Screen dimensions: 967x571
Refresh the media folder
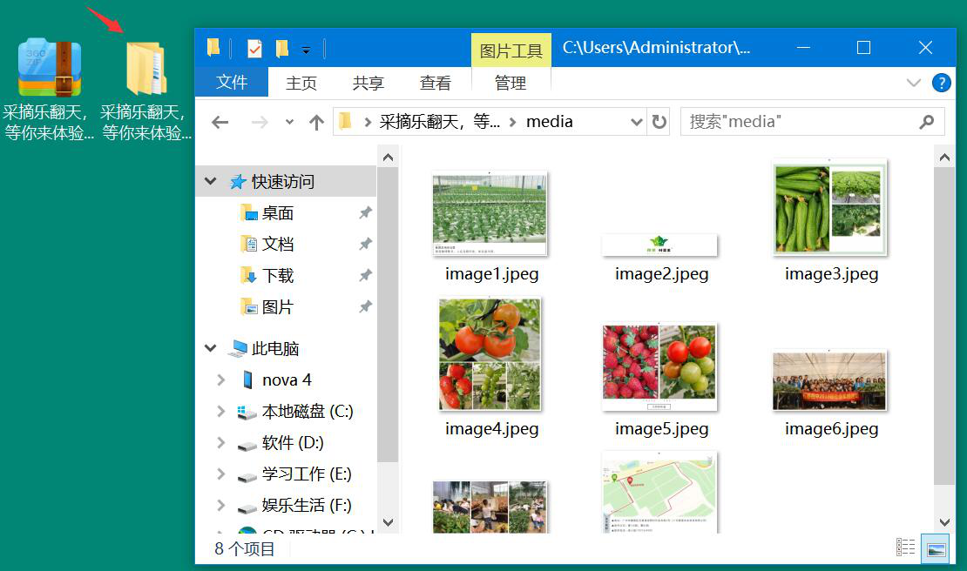tap(659, 122)
